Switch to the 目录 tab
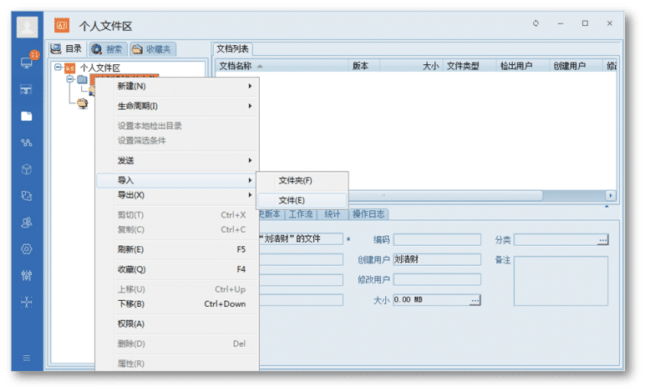 tap(67, 49)
